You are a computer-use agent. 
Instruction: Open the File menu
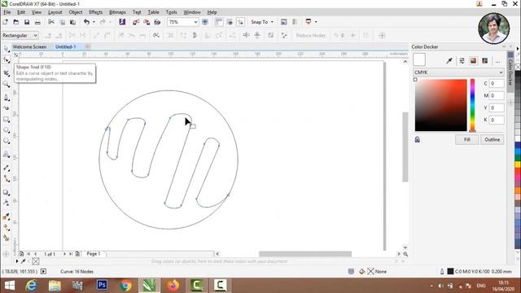point(7,12)
